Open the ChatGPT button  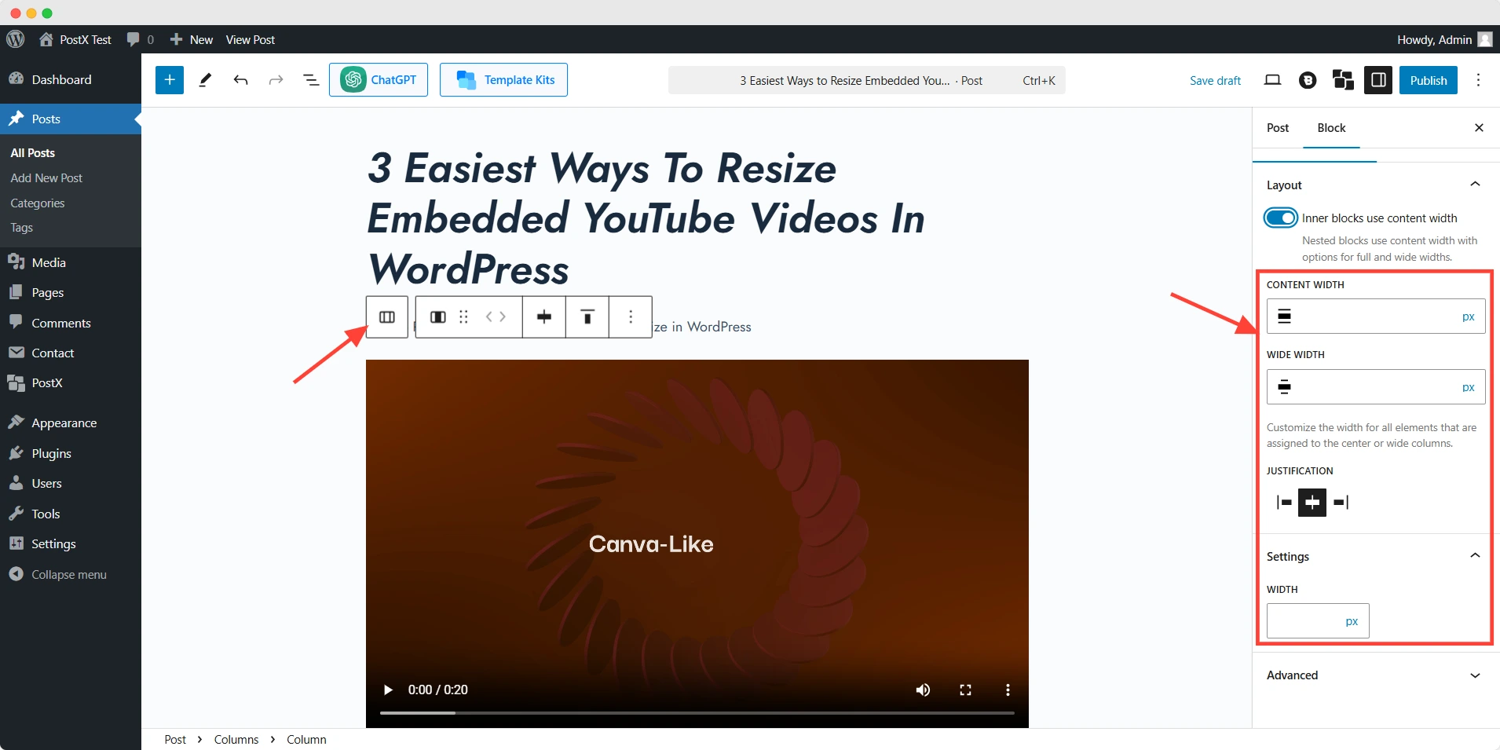[x=379, y=79]
